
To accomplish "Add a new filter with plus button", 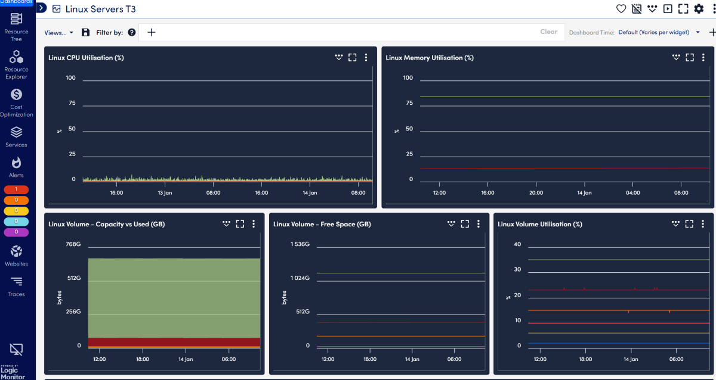I will (152, 33).
